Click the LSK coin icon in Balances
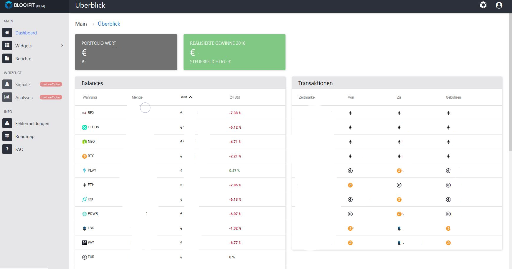This screenshot has width=512, height=269. coord(85,228)
